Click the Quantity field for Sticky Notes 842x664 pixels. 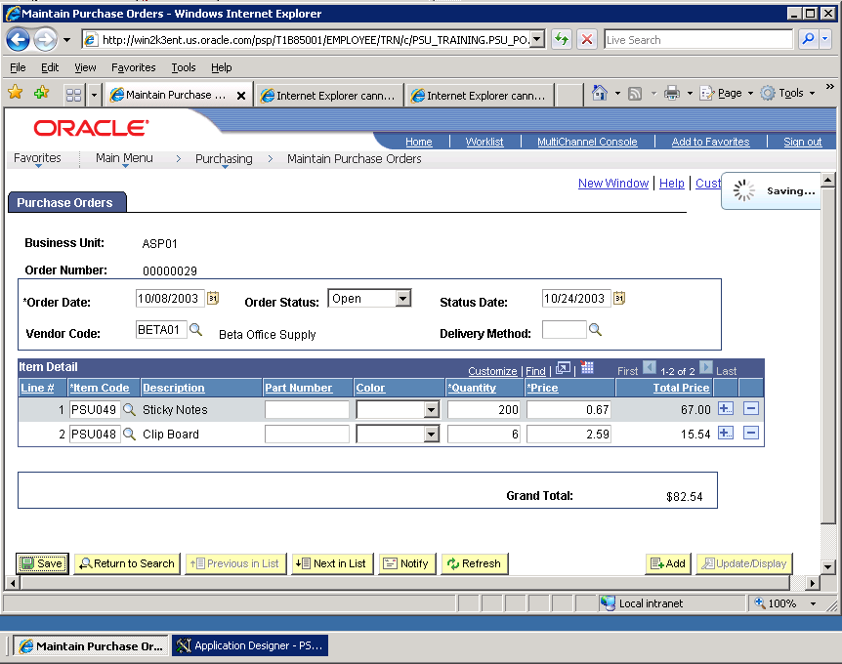(484, 410)
